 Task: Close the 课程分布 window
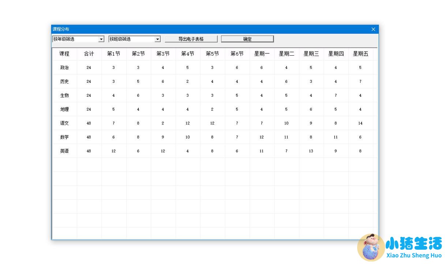coord(373,29)
